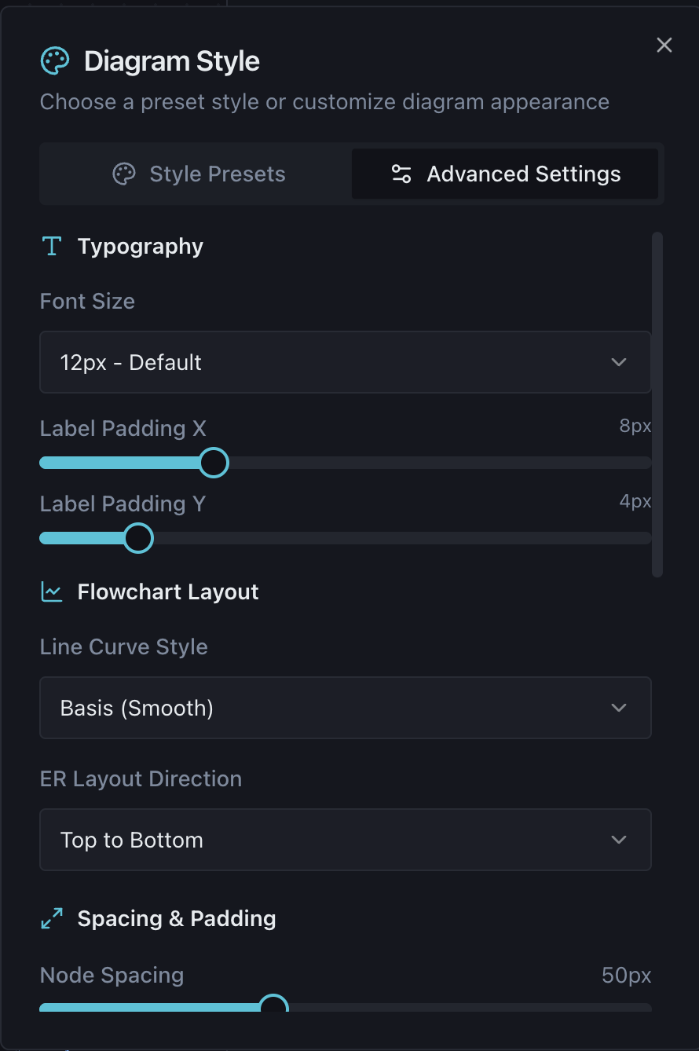Click the Flowchart Layout chart icon

point(51,591)
